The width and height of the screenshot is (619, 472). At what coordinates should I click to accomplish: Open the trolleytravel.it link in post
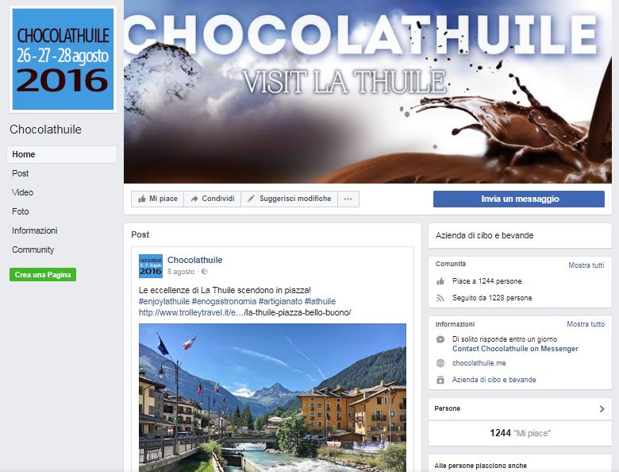pos(244,313)
